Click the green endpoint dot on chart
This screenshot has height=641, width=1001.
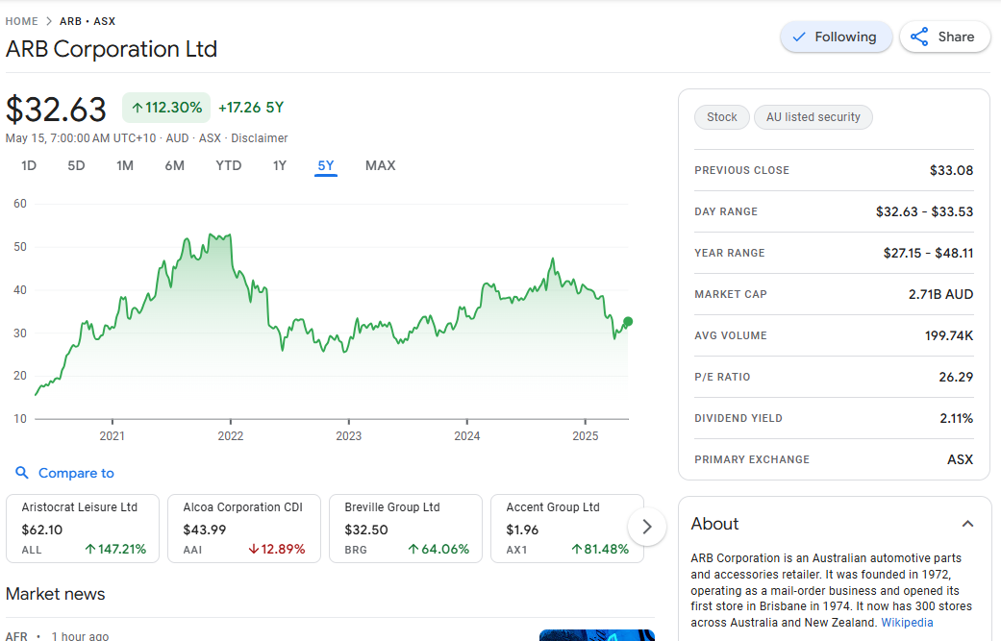click(x=628, y=322)
